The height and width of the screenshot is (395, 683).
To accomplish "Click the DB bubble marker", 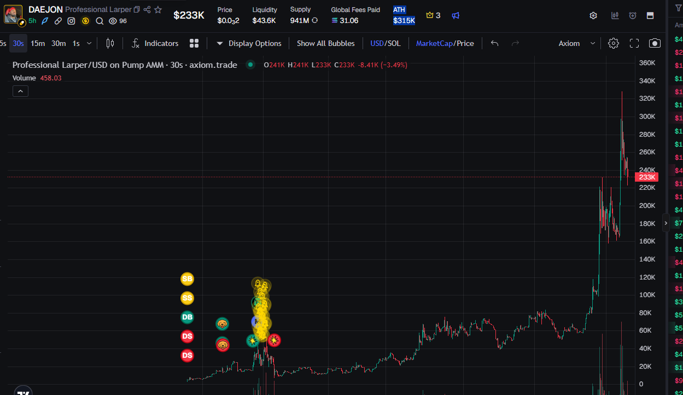I will [187, 317].
